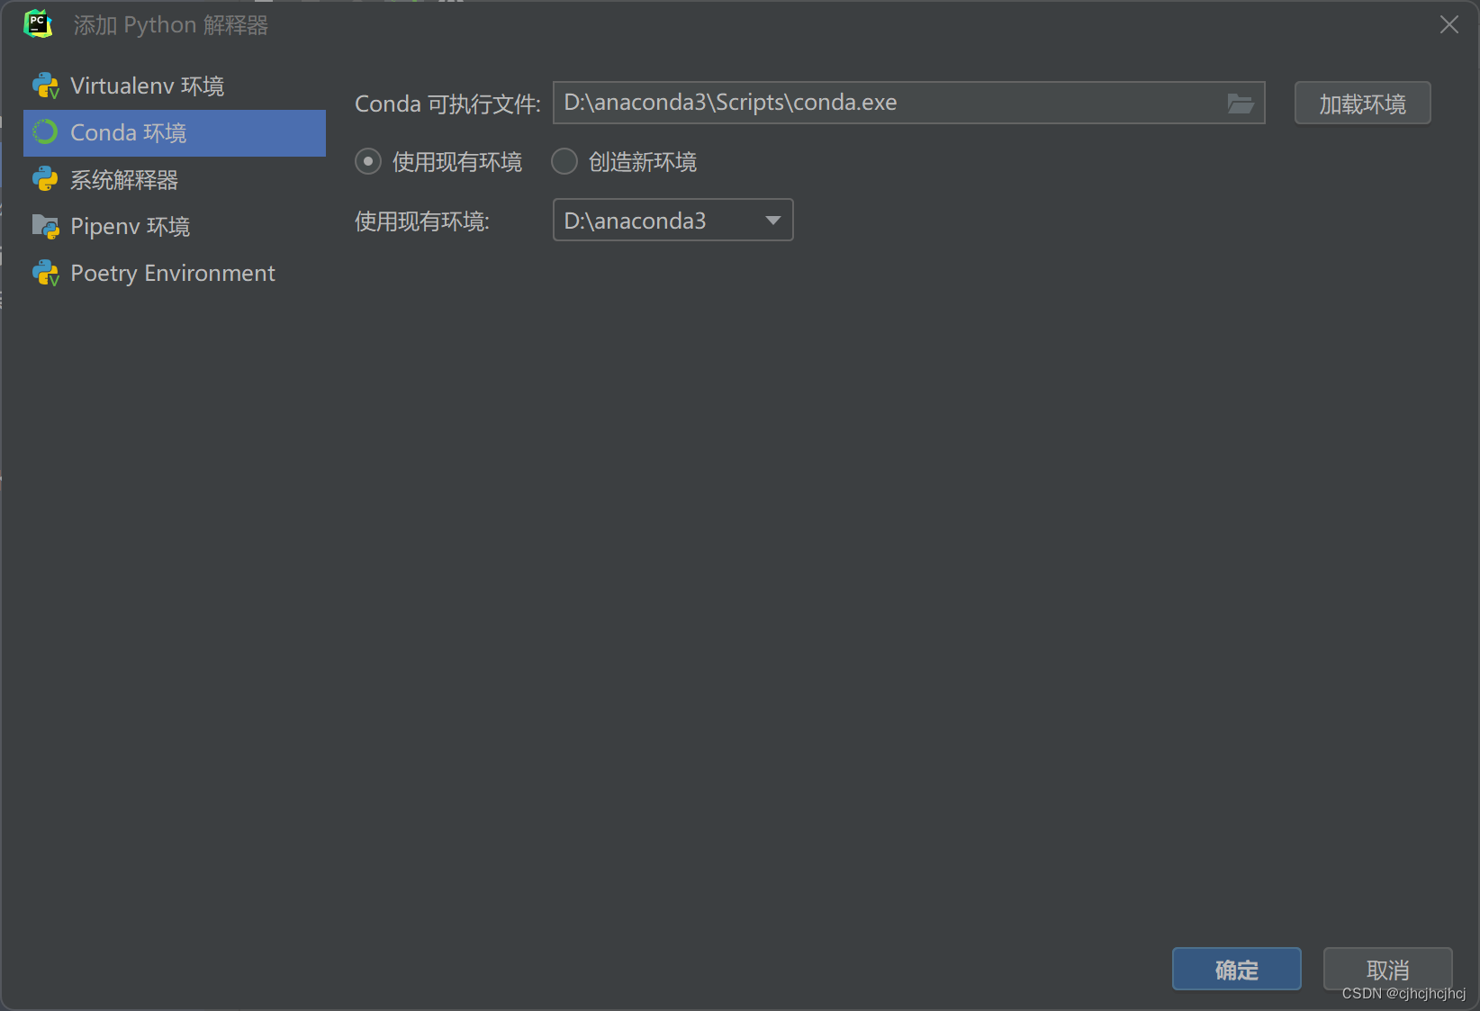Click the Poetry Environment Python icon

46,273
